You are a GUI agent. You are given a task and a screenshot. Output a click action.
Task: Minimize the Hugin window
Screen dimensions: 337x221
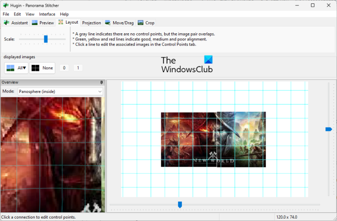tap(297, 5)
